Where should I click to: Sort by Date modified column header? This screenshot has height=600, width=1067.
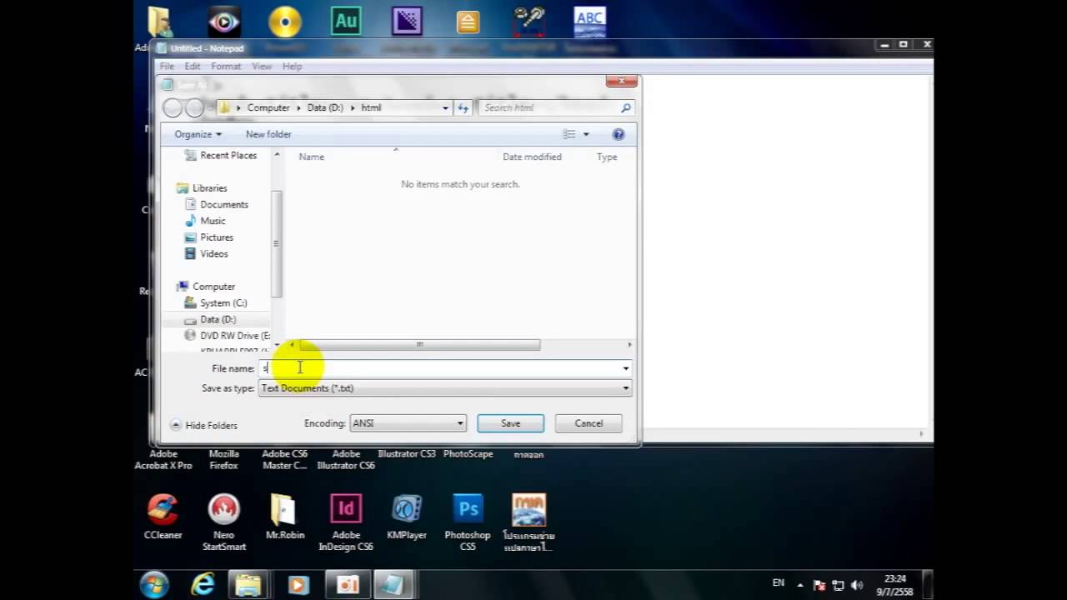point(532,157)
